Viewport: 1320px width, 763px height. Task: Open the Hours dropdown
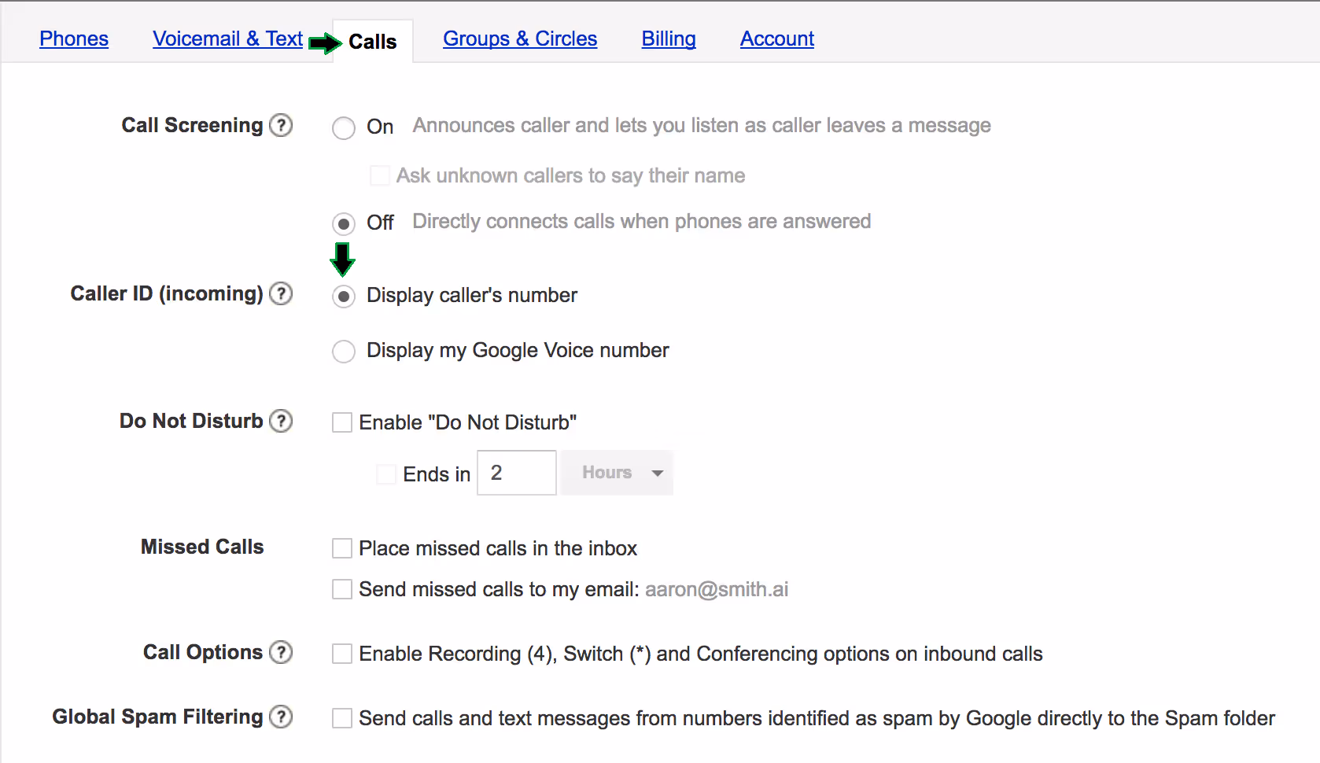[618, 473]
